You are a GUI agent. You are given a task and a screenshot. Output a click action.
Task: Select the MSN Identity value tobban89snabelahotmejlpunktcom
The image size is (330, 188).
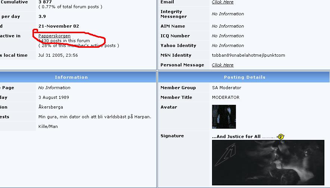click(248, 55)
